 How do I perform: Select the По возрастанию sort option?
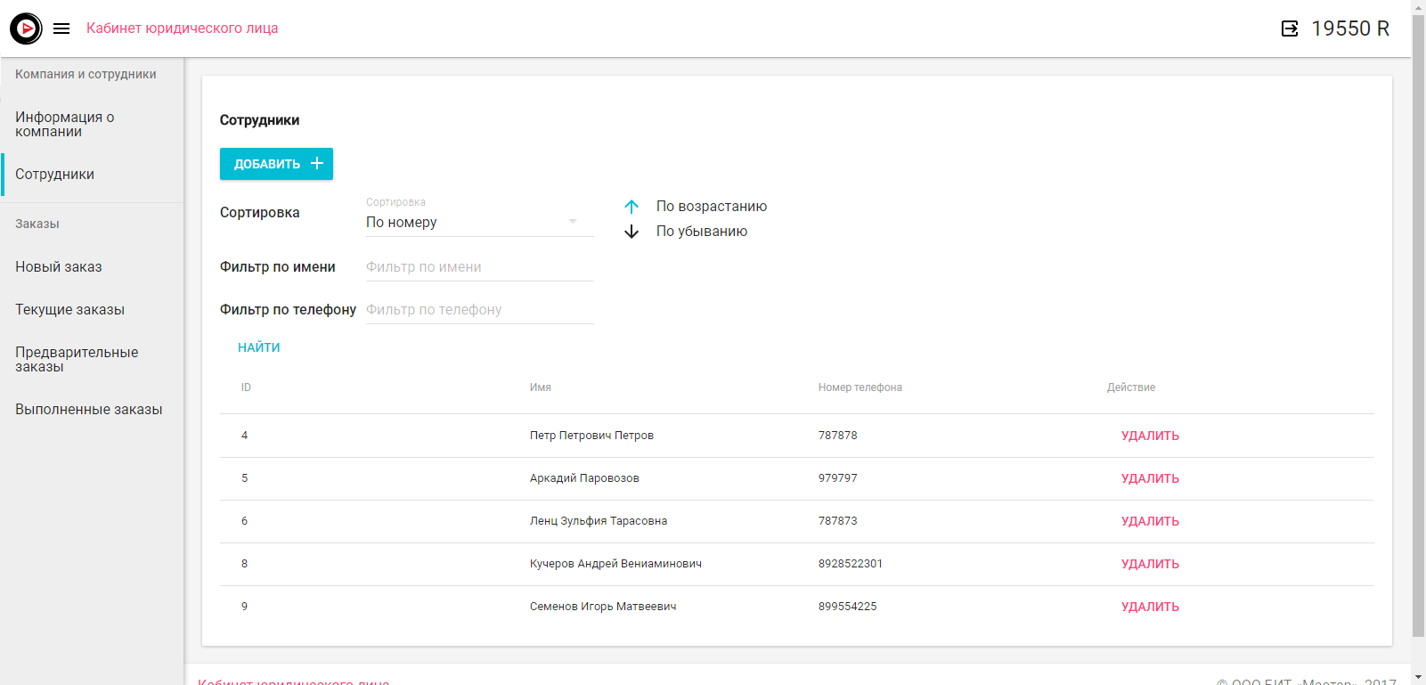point(711,207)
